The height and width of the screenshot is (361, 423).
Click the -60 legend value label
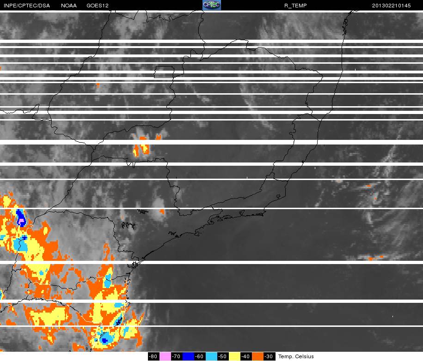tap(200, 356)
